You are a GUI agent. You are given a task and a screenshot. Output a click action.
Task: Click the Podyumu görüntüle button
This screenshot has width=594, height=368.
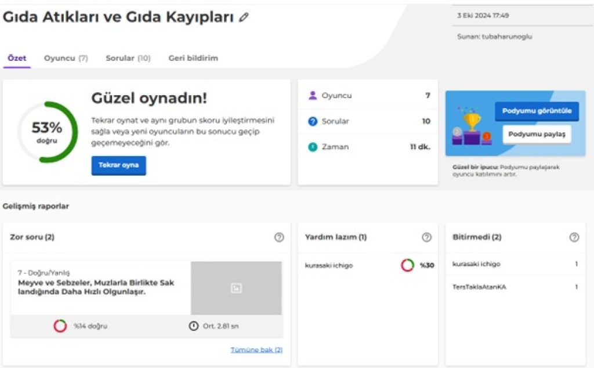537,111
